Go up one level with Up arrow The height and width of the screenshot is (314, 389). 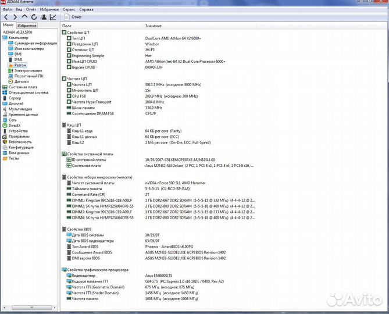(24, 17)
